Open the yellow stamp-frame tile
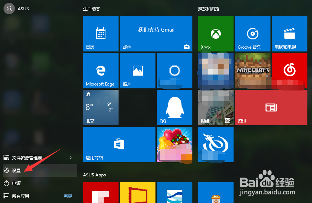Image resolution: width=312 pixels, height=203 pixels. point(137,192)
